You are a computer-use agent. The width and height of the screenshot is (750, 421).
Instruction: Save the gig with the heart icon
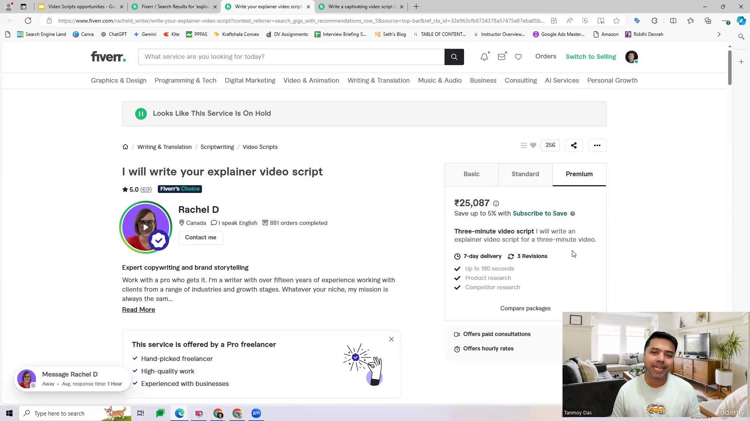point(533,145)
